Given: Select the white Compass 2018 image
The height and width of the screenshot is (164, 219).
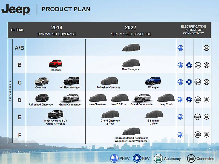Looking at the screenshot, I should 42,81.
